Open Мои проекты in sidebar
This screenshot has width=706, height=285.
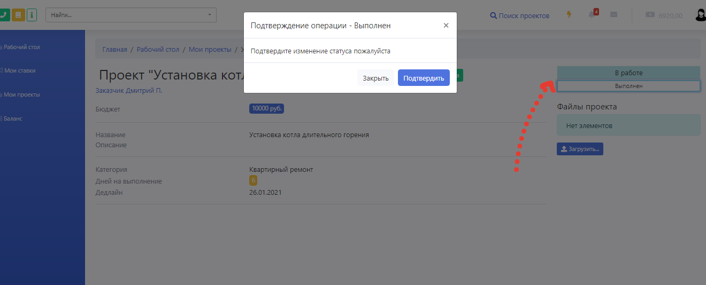21,94
